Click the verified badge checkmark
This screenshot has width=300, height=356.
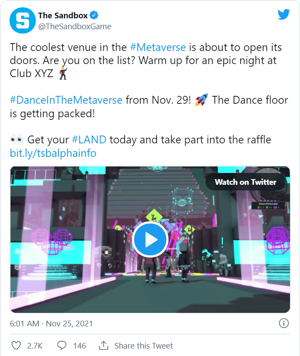click(94, 15)
